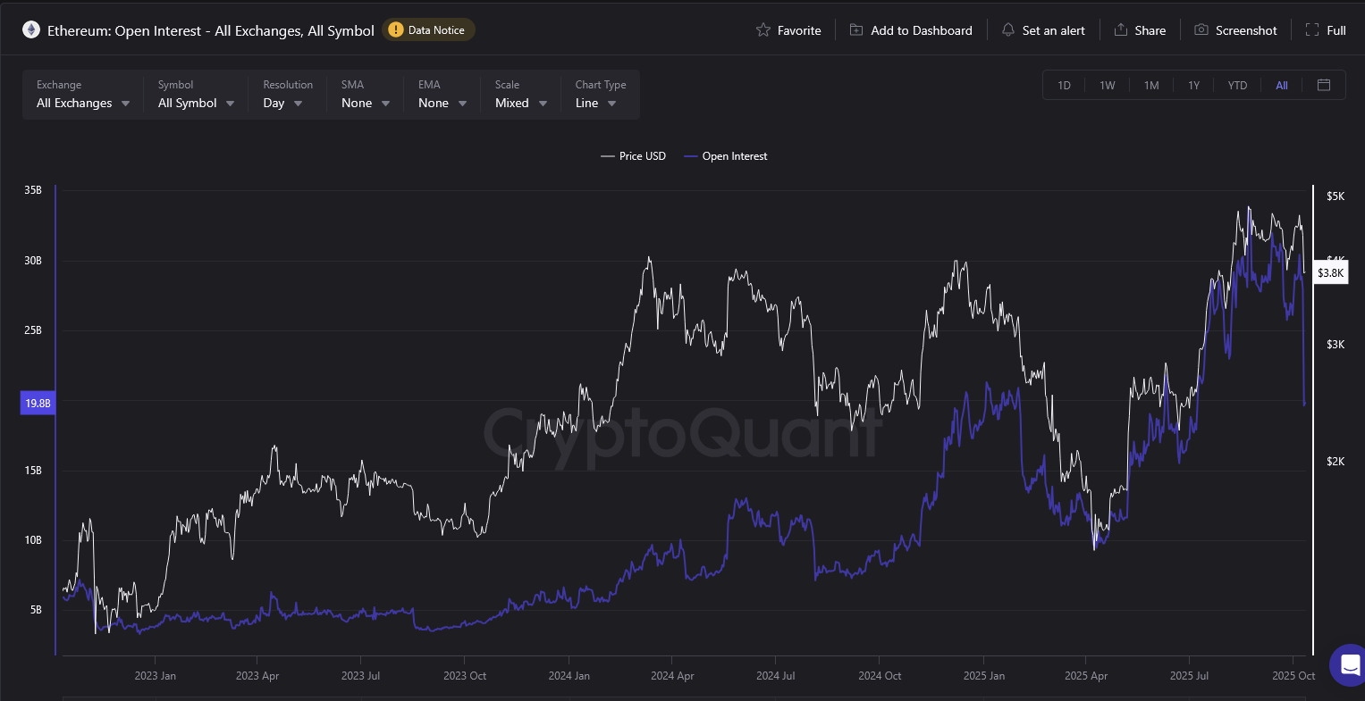Toggle Price USD series in legend
Image resolution: width=1365 pixels, height=701 pixels.
click(x=634, y=156)
